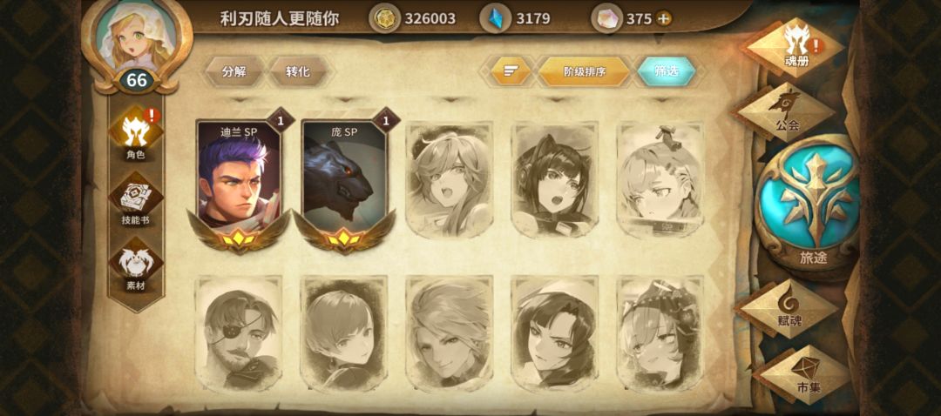The width and height of the screenshot is (941, 416).
Task: Open the 赋魂 soul imbue icon
Action: pos(788,307)
